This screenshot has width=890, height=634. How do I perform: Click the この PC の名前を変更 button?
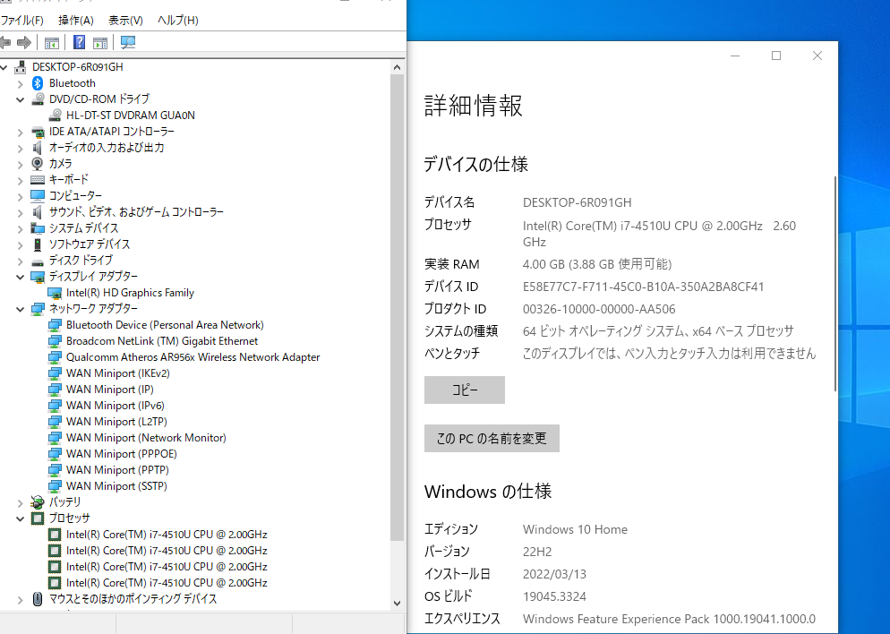click(492, 438)
